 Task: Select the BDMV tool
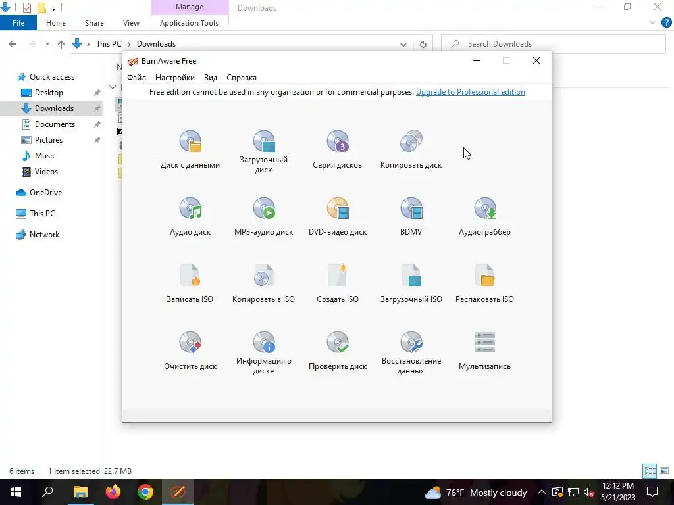[x=411, y=216]
